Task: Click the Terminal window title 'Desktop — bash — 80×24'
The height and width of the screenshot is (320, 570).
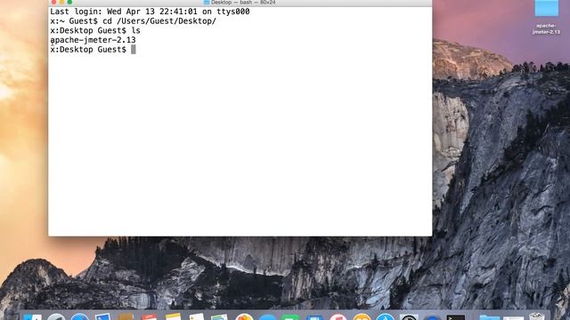Action: [243, 2]
